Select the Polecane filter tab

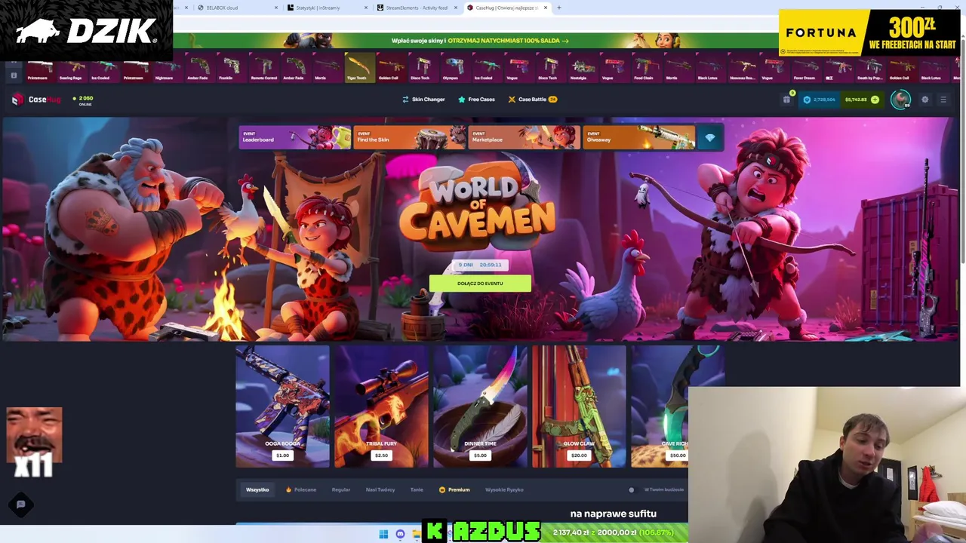tap(301, 489)
